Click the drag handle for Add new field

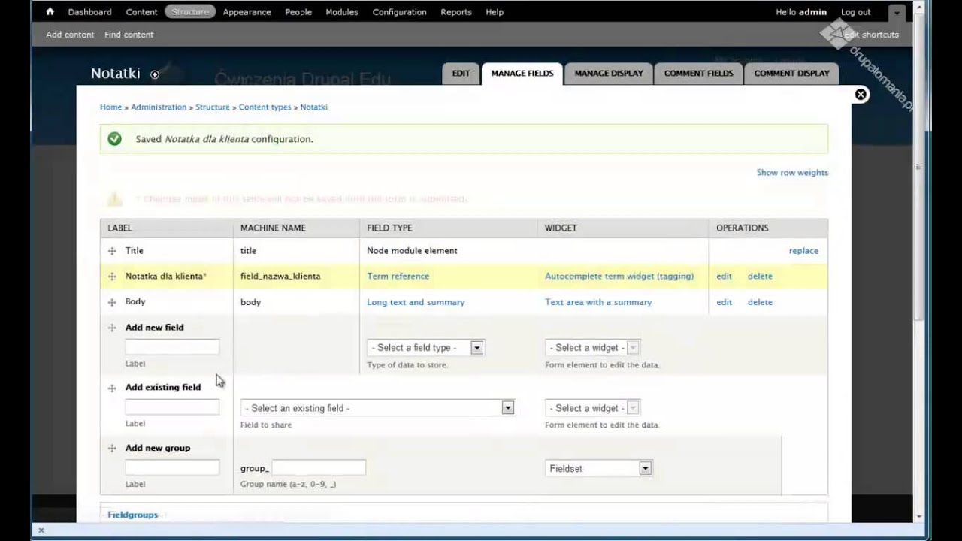point(112,328)
